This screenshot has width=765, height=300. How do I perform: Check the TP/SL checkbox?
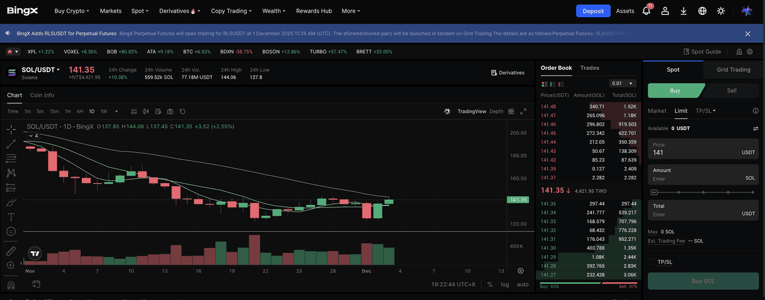[x=651, y=262]
